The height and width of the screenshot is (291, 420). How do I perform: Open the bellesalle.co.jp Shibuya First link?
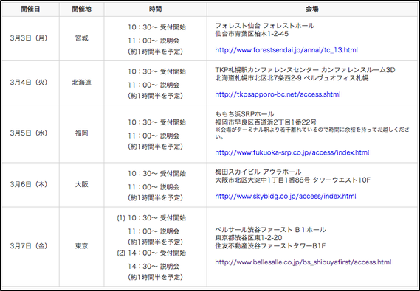tap(303, 262)
